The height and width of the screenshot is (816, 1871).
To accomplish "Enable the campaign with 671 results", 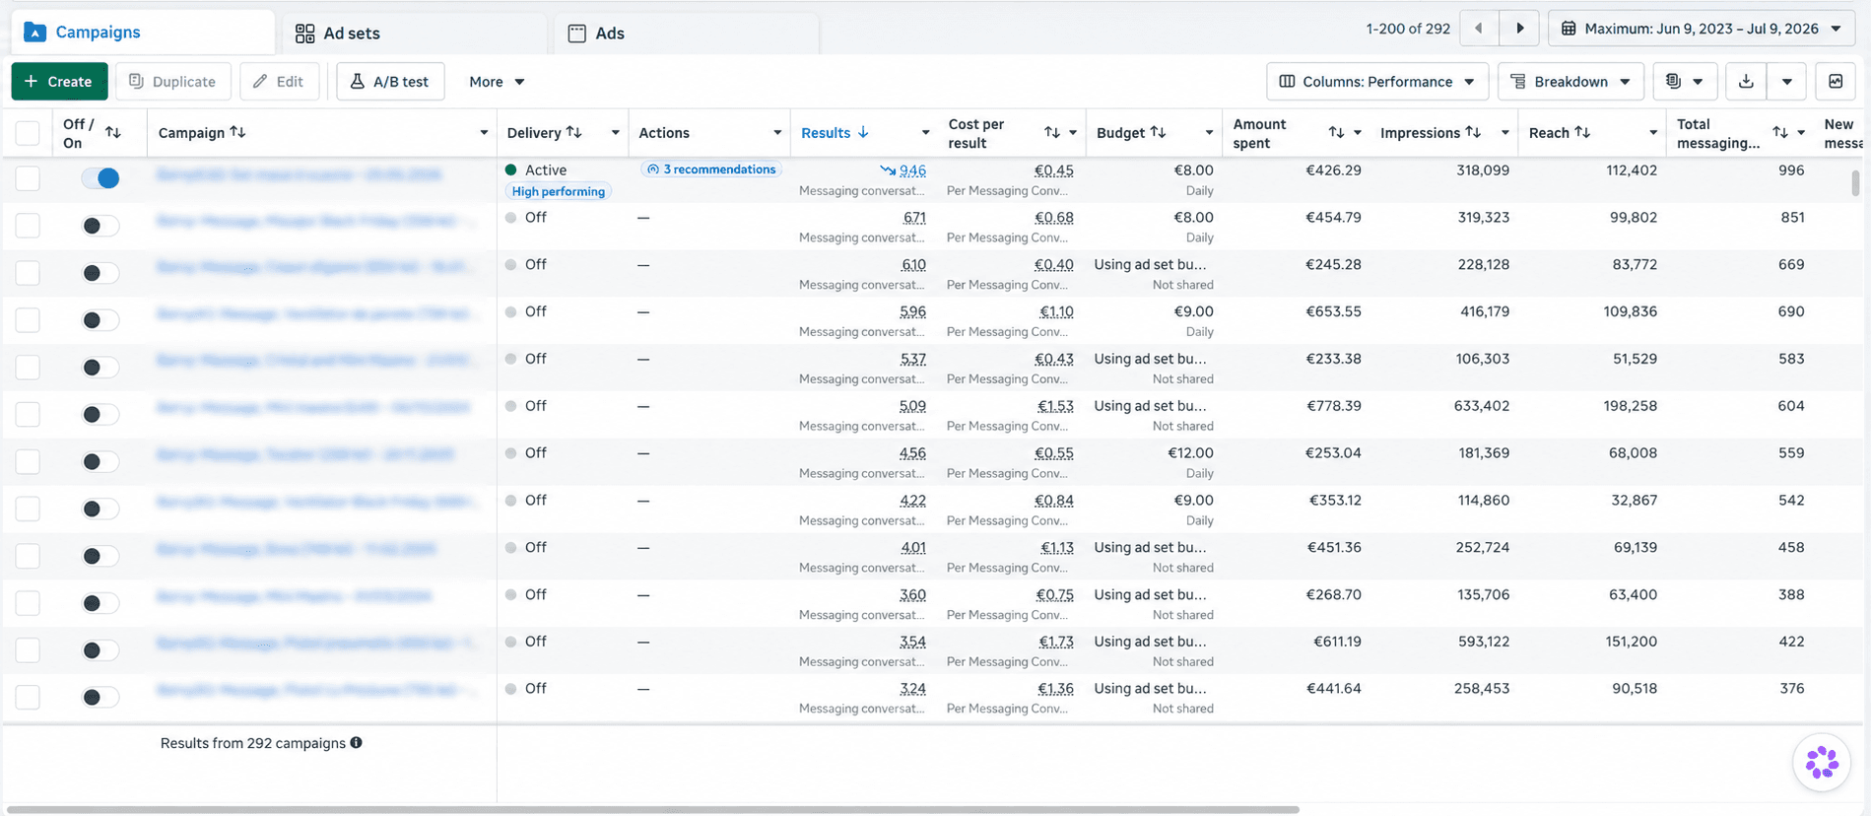I will (x=100, y=226).
